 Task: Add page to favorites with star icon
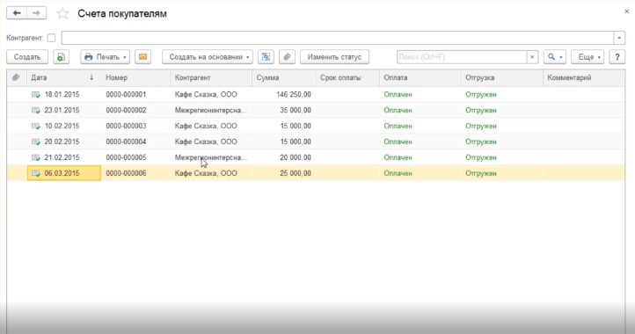click(62, 14)
